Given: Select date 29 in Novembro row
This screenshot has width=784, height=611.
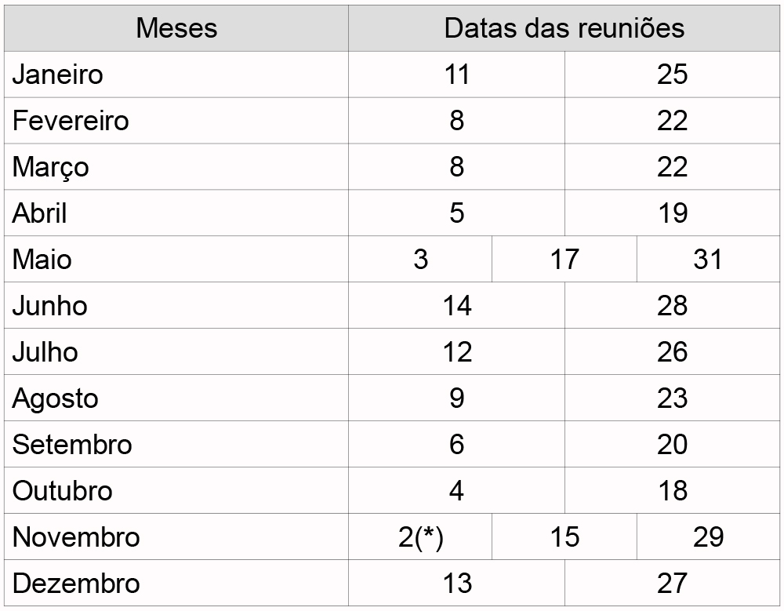Looking at the screenshot, I should [708, 537].
